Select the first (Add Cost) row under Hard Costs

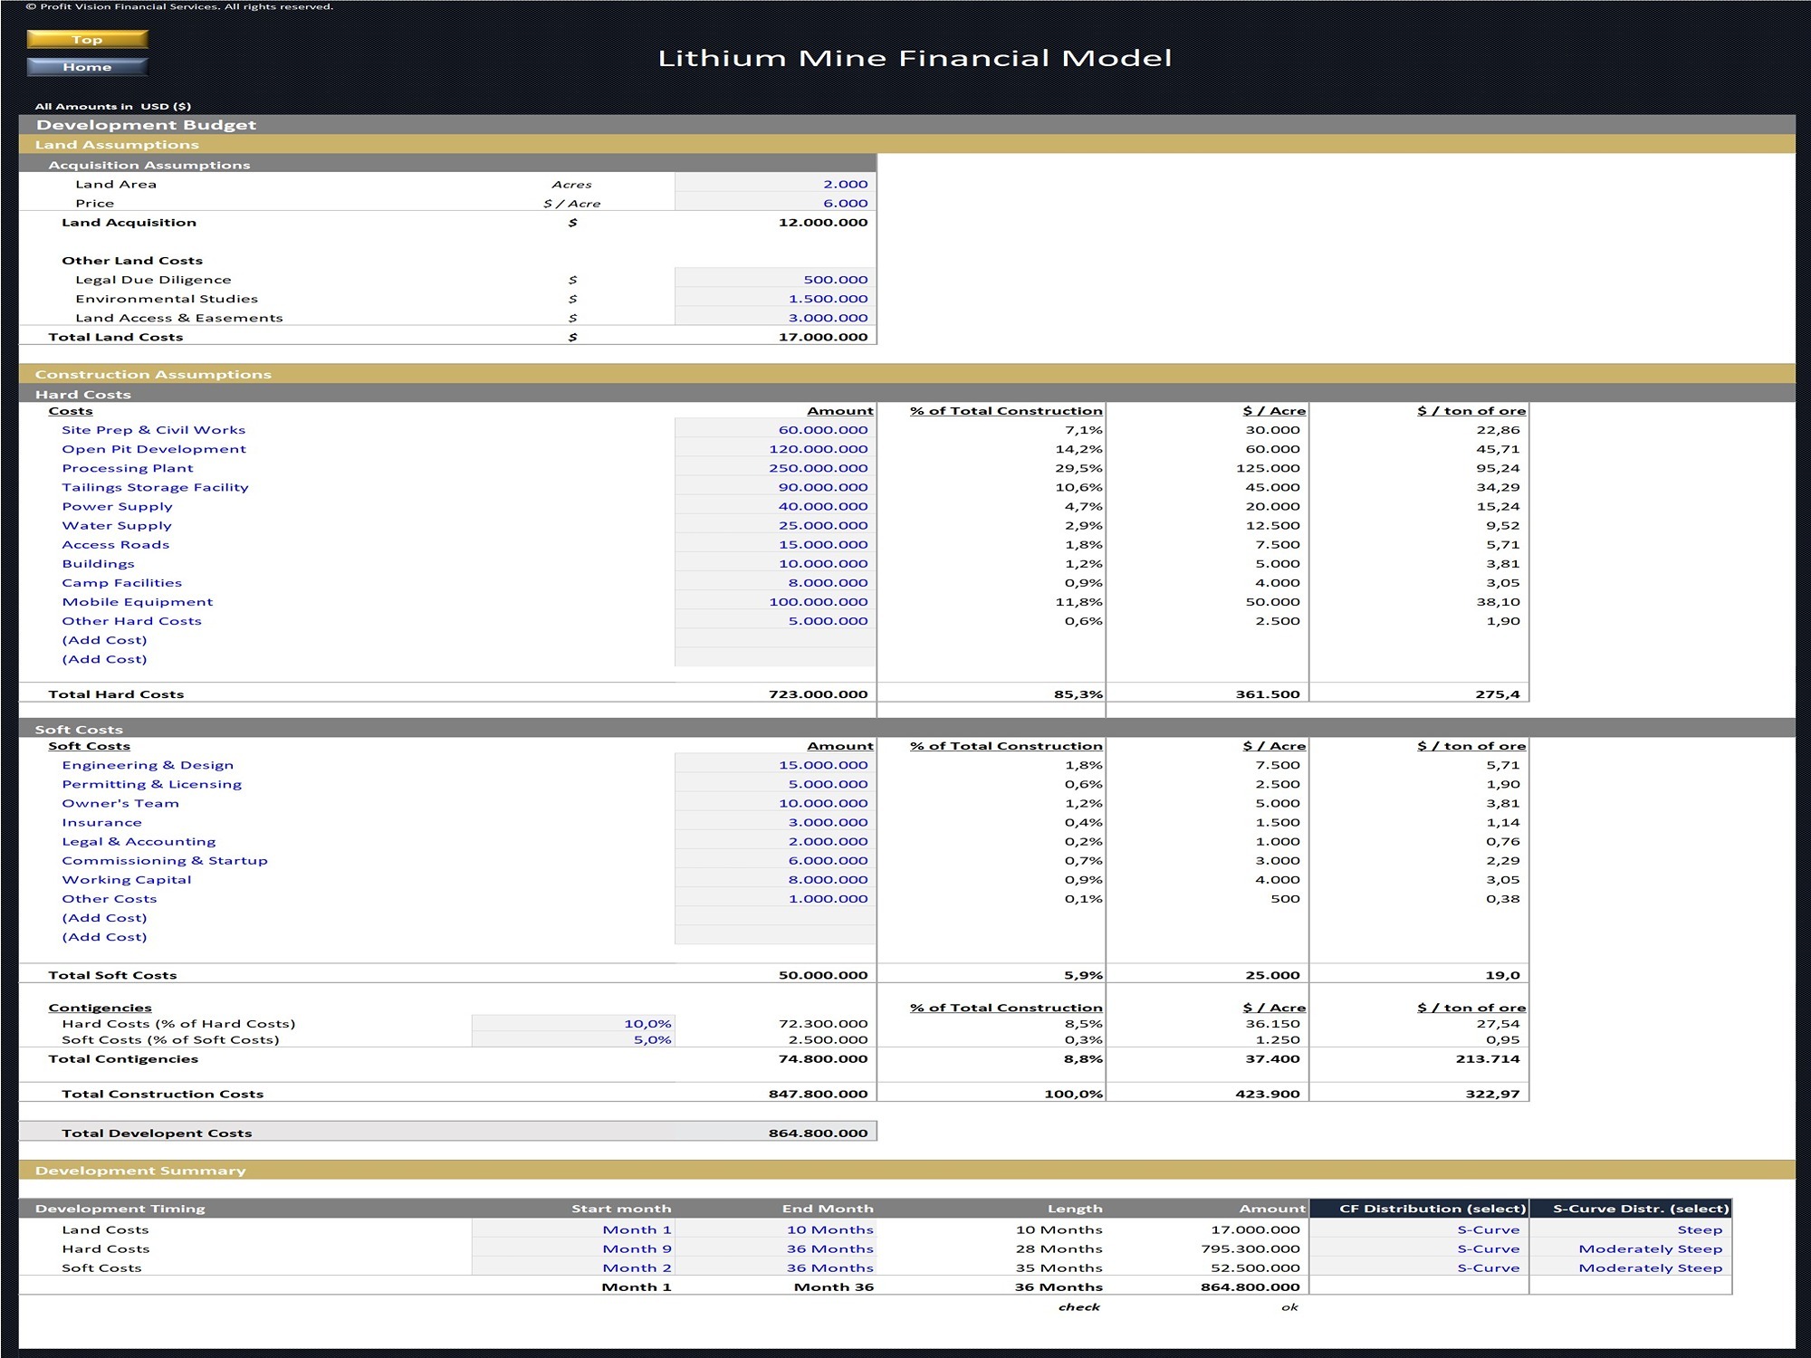[x=774, y=639]
